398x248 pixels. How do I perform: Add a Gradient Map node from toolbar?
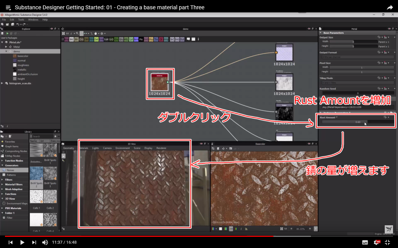116,39
